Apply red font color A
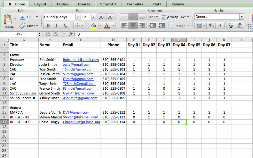253x158 pixels. tap(107, 26)
